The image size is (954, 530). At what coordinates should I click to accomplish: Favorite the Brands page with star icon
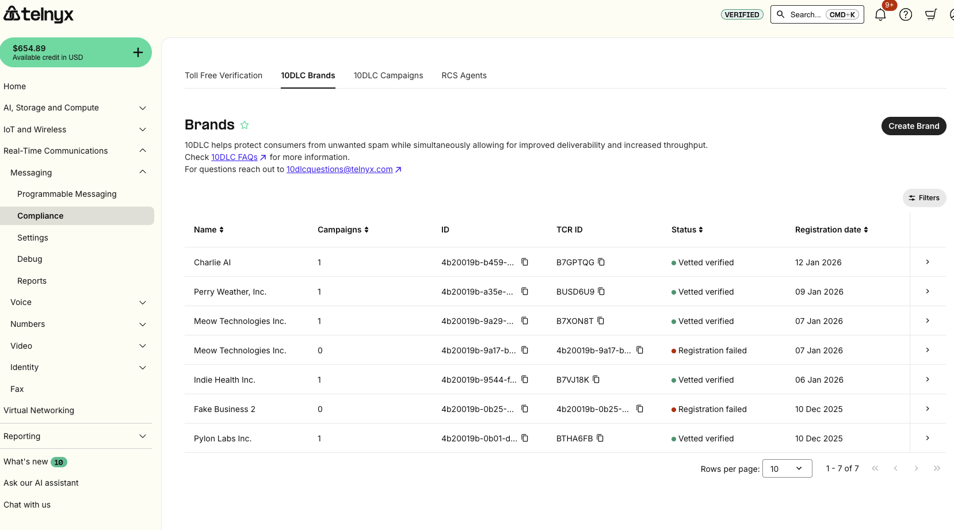tap(245, 125)
